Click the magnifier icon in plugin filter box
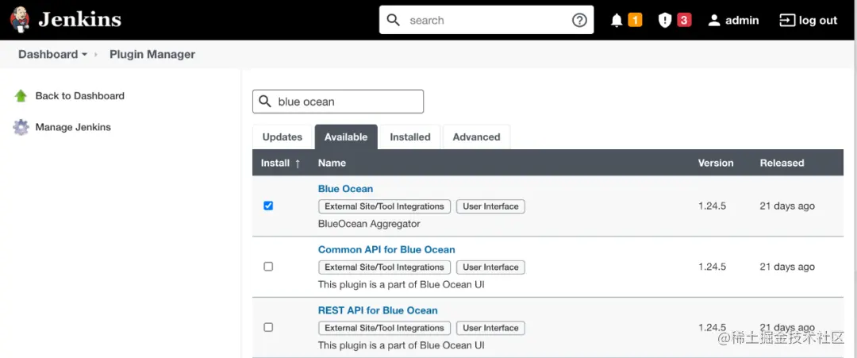 (265, 102)
